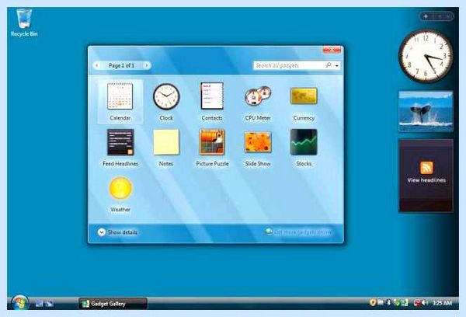Select the Stocks gadget icon
The height and width of the screenshot is (317, 466).
click(x=304, y=142)
